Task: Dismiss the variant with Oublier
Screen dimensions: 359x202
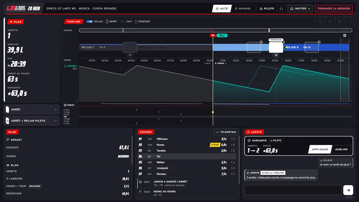Action: coord(341,149)
